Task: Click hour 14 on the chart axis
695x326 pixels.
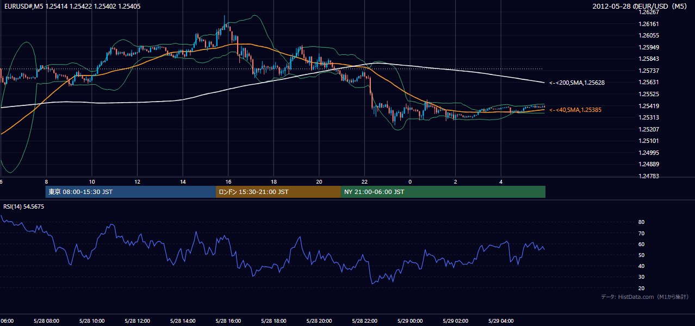Action: pos(183,181)
